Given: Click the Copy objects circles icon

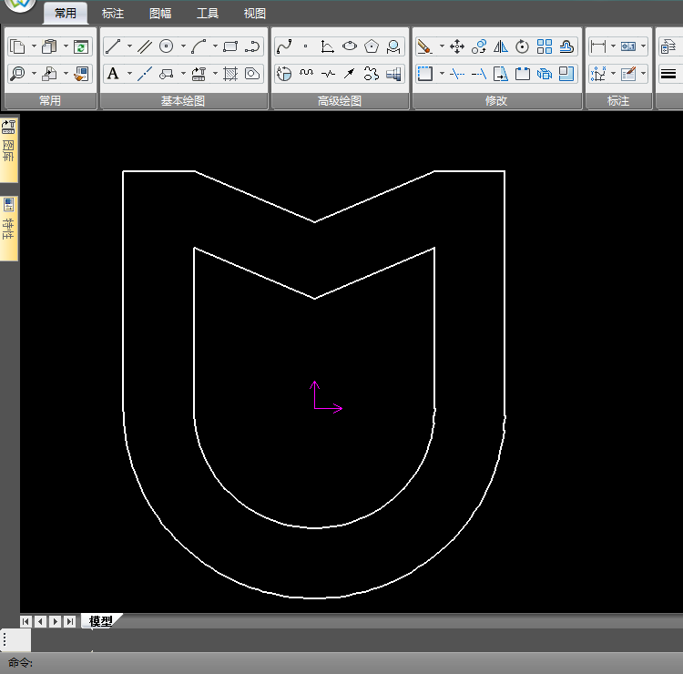Looking at the screenshot, I should tap(479, 46).
